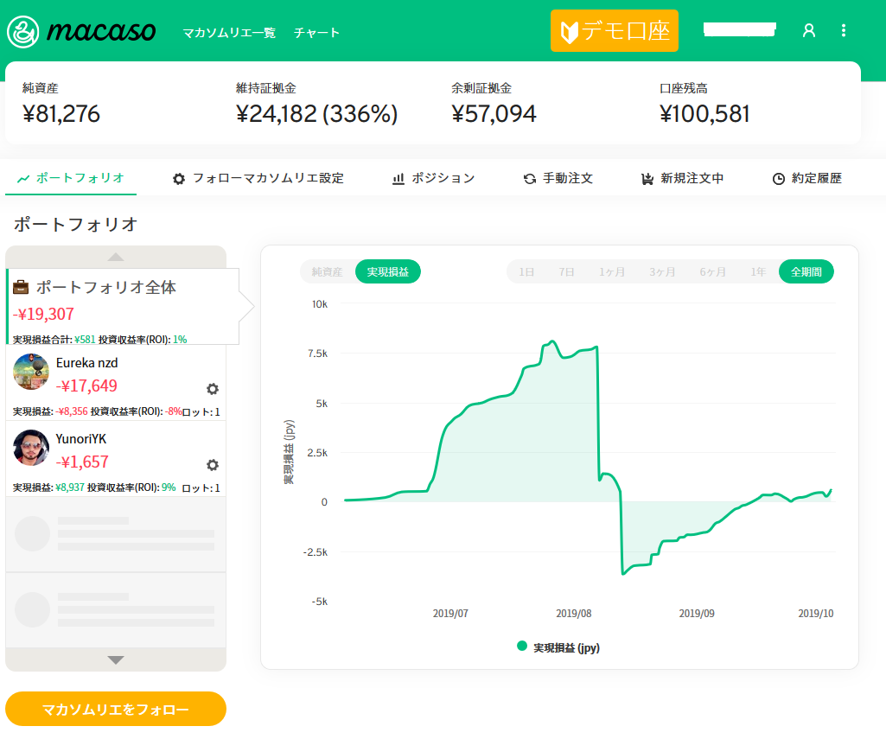The height and width of the screenshot is (739, 886).
Task: Set chart period to 1ヶ月
Action: click(612, 271)
